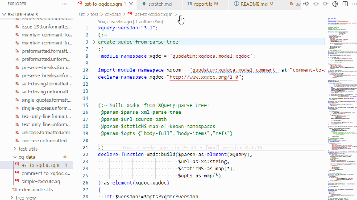The height and width of the screenshot is (200, 357).
Task: Click the XML icon beside unicode.formatted.xml
Action: (x=17, y=132)
